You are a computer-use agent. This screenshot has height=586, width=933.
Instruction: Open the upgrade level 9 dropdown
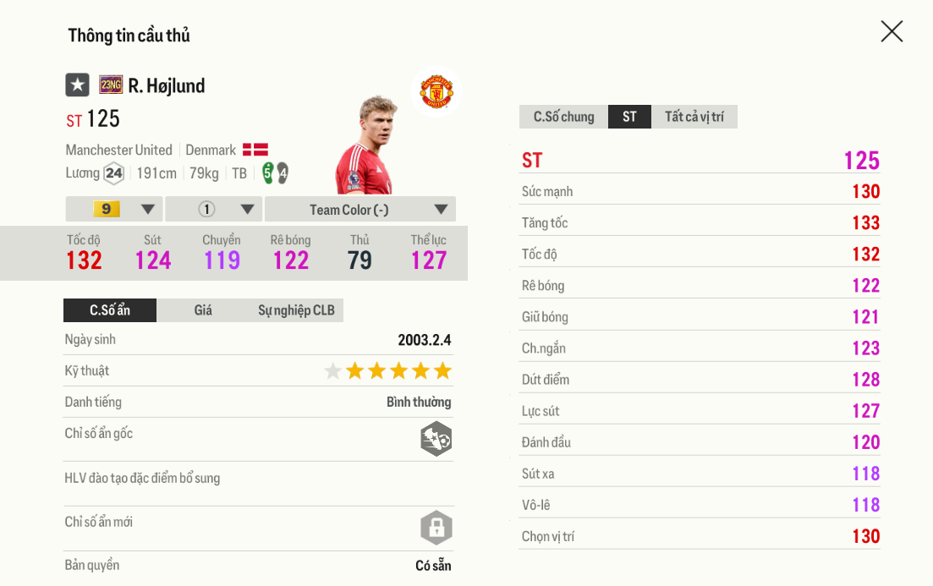(x=113, y=209)
